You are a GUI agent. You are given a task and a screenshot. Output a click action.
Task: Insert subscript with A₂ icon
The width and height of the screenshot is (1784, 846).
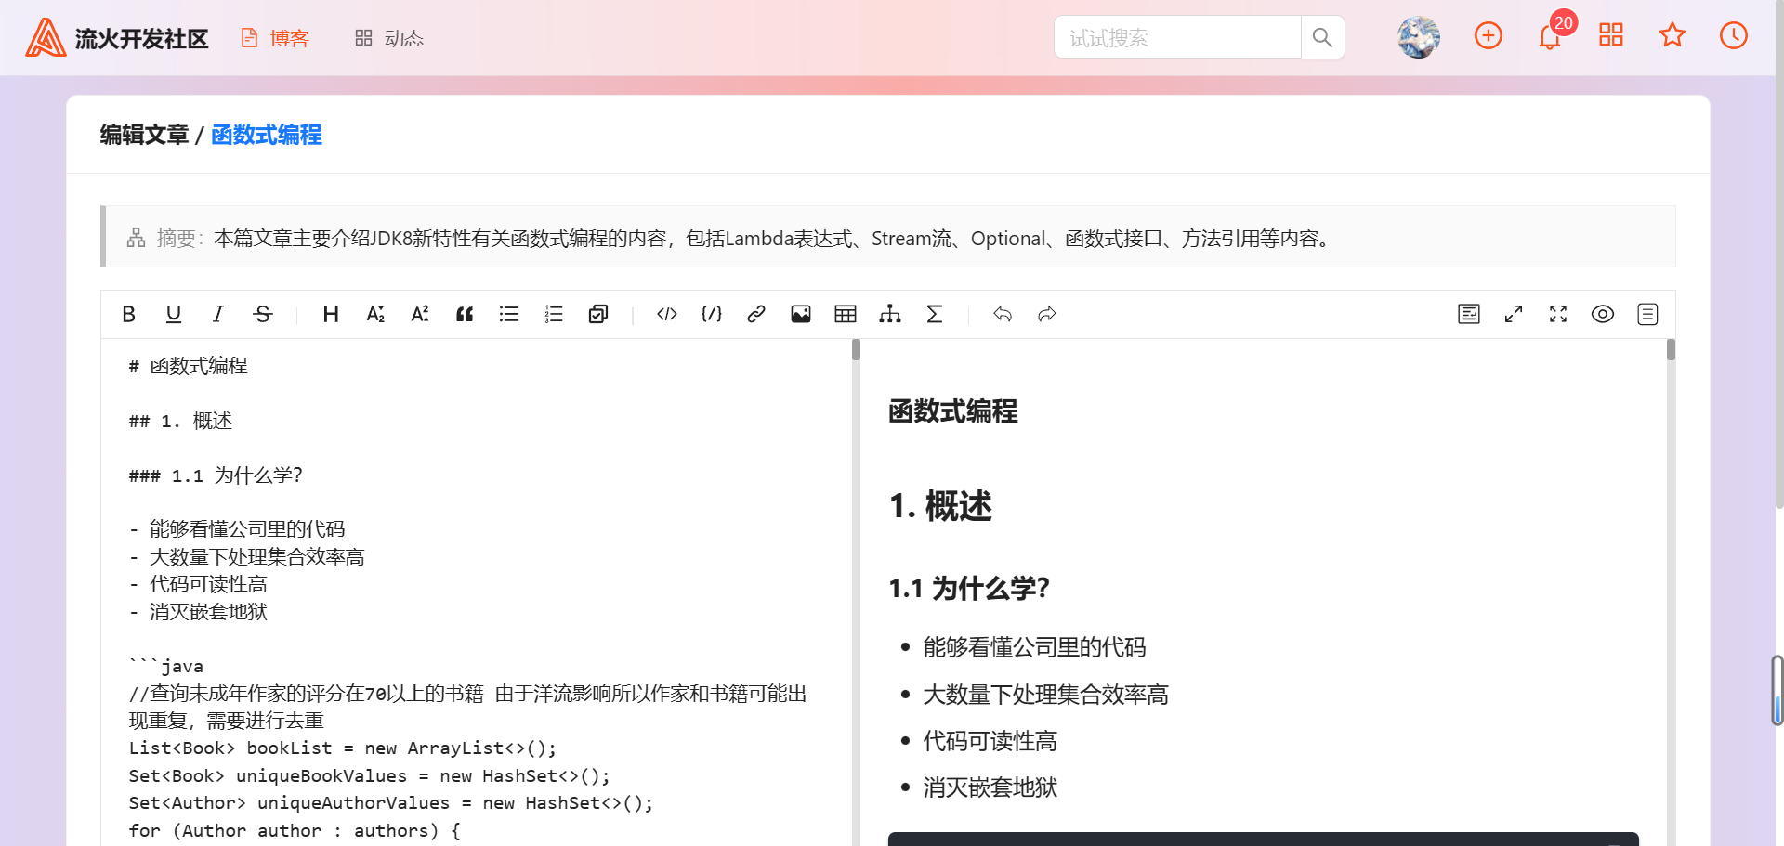point(375,314)
